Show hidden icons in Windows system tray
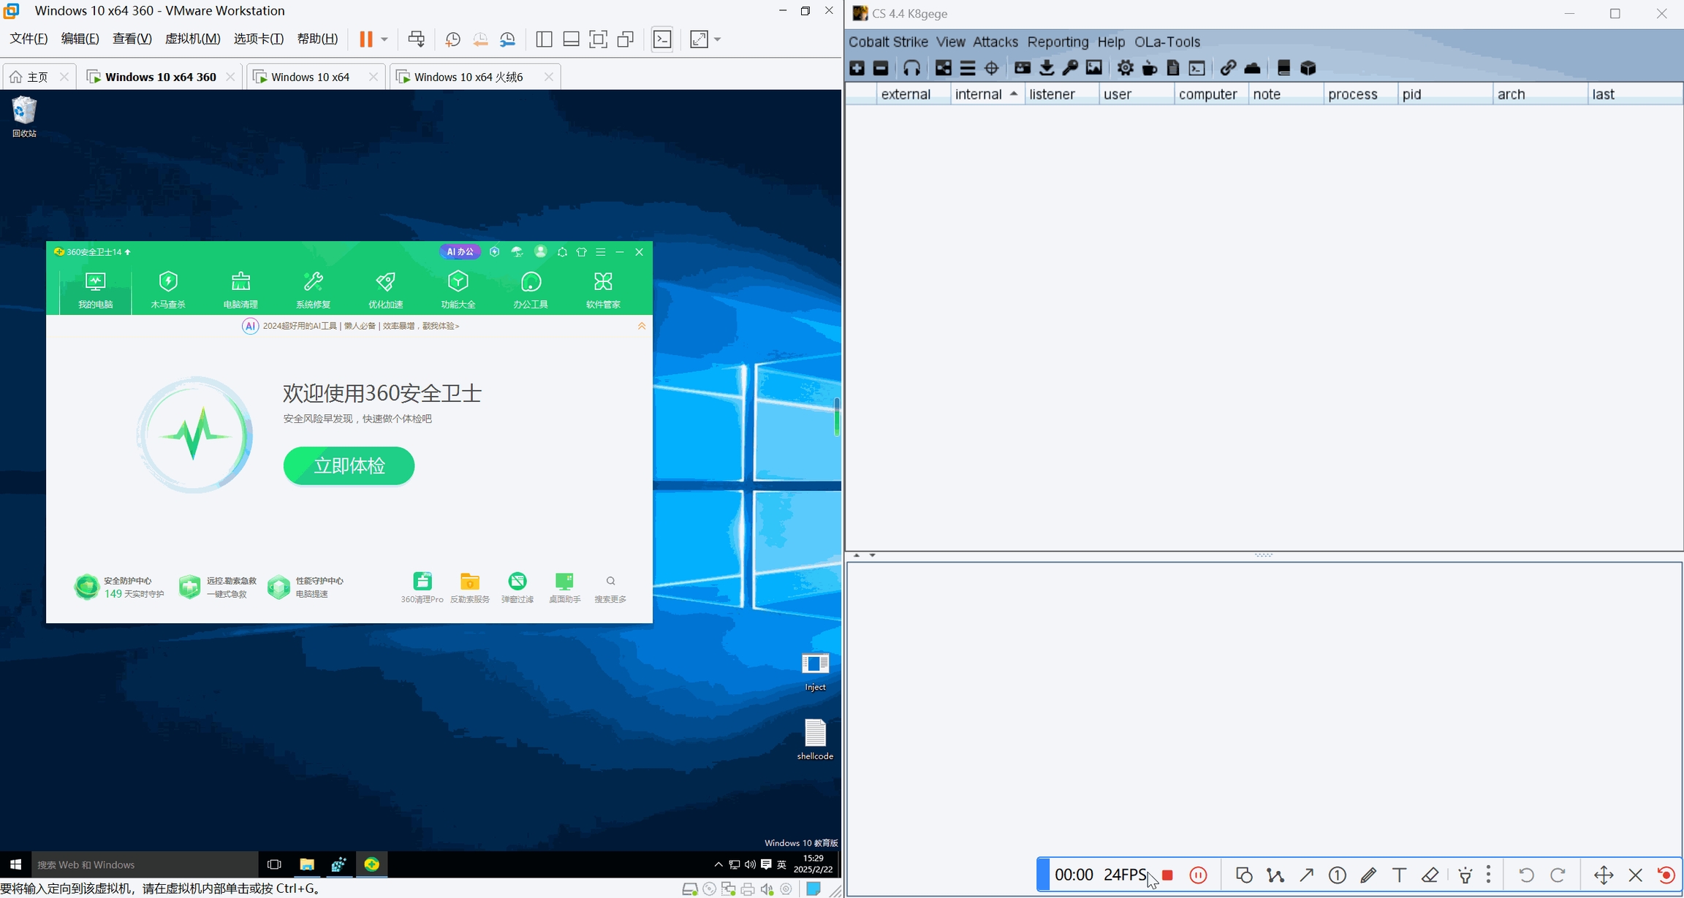The image size is (1684, 898). [x=718, y=864]
